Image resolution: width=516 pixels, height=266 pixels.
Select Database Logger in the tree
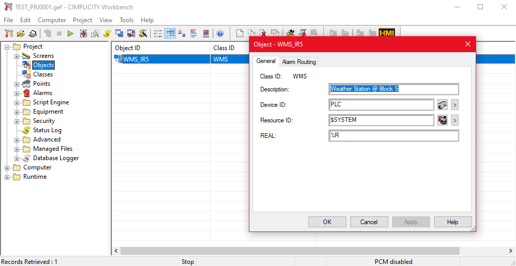pyautogui.click(x=56, y=158)
